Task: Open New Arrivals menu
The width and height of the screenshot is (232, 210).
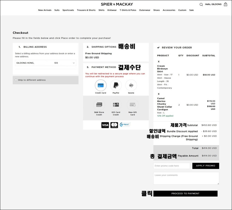Action: [45, 10]
